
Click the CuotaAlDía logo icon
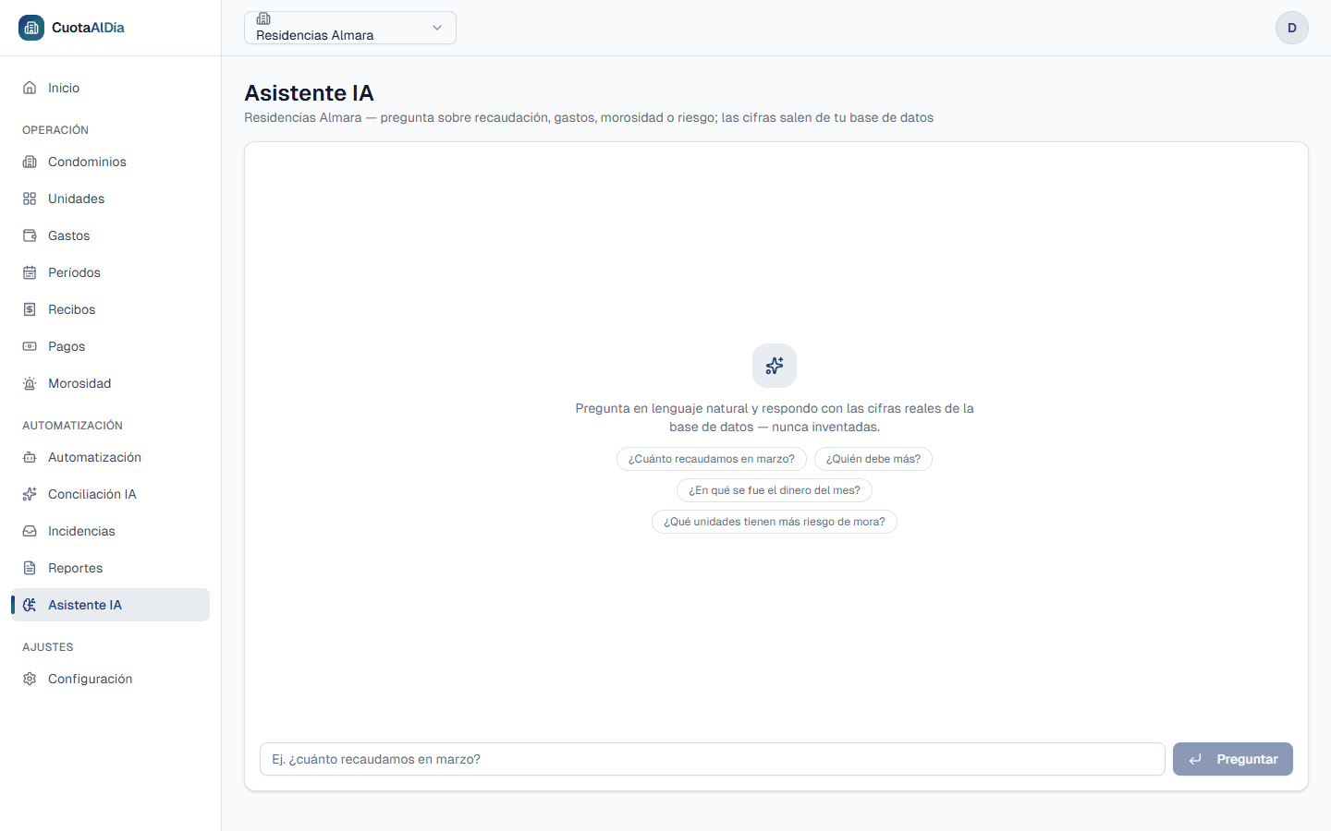click(31, 28)
